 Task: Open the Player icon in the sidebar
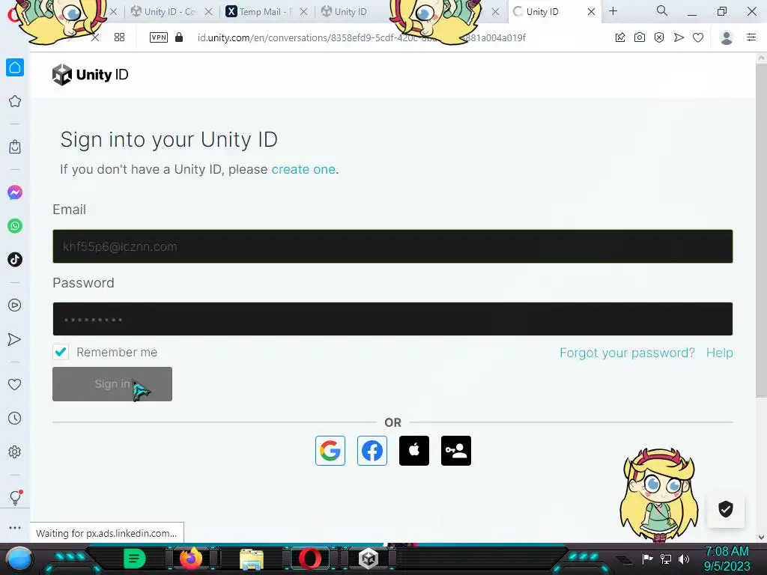click(15, 305)
